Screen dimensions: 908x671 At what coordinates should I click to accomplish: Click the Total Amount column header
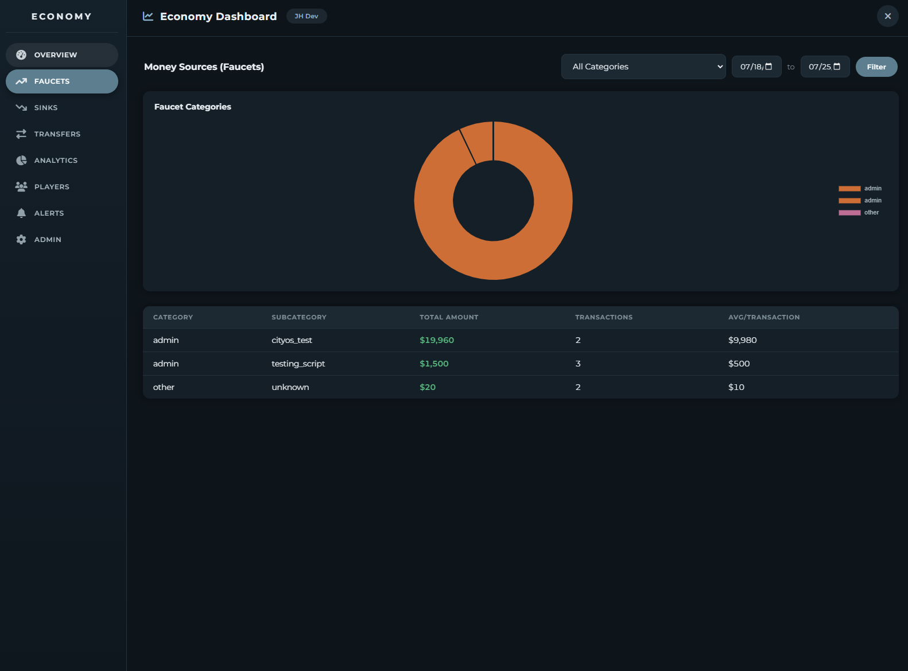click(449, 317)
